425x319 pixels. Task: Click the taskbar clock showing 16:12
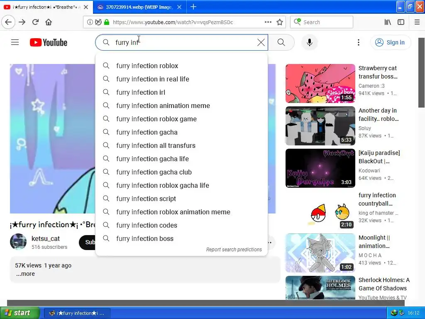414,313
